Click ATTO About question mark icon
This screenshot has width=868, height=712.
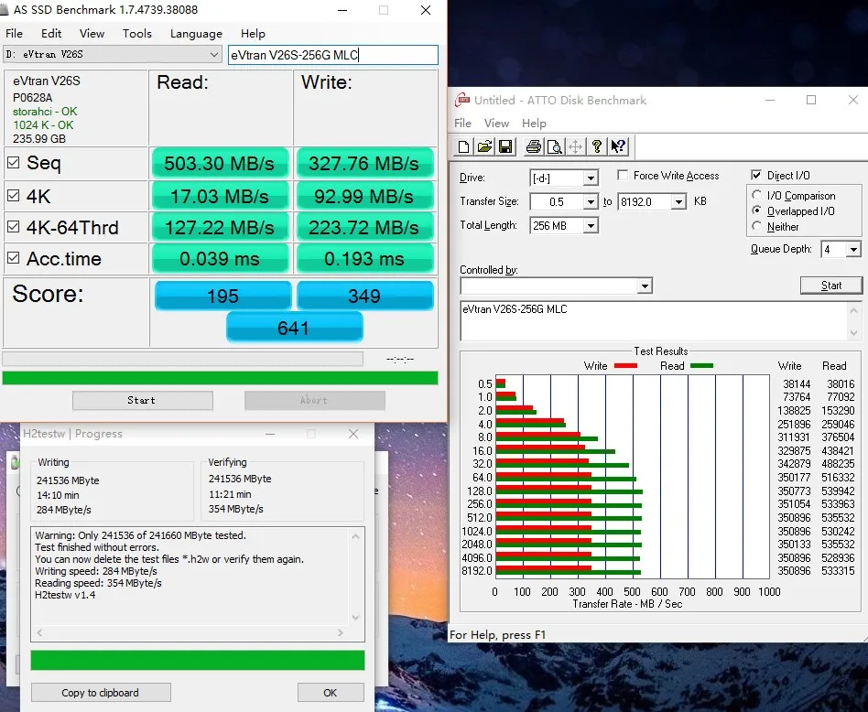[596, 146]
